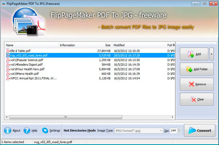Click the horizontal scrollbar thumb
This screenshot has width=219, height=145.
(66, 117)
